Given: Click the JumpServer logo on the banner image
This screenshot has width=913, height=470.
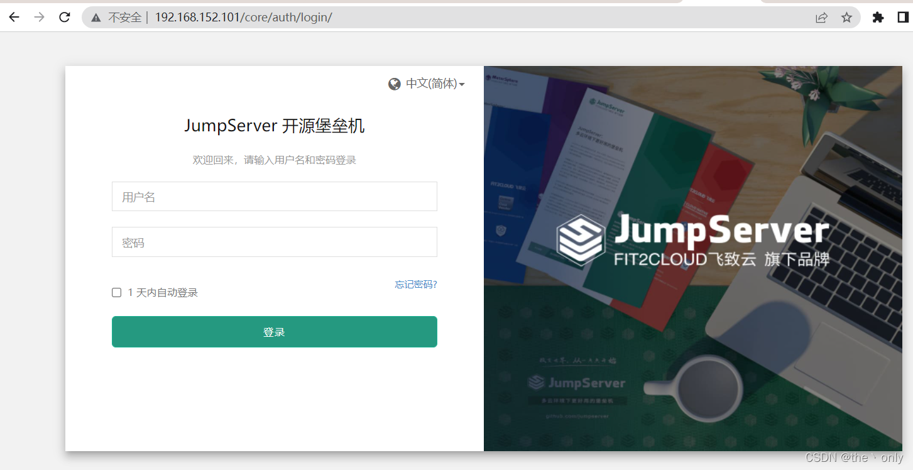Looking at the screenshot, I should point(692,240).
